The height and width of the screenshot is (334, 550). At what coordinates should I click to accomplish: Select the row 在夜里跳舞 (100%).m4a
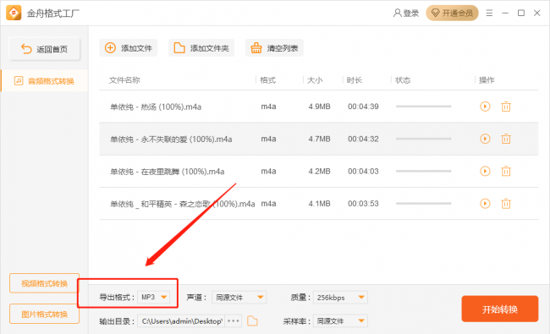tap(318, 171)
